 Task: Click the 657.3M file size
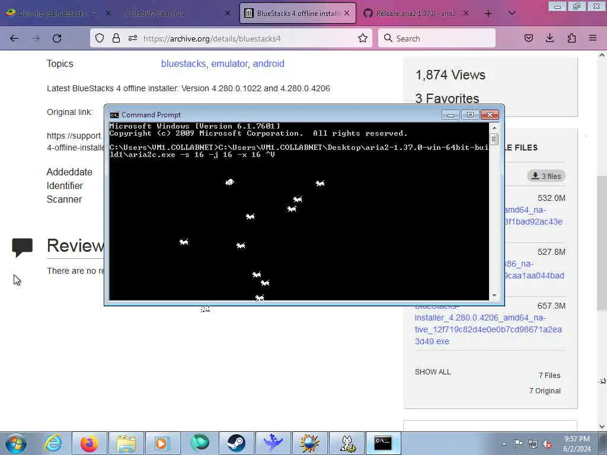click(x=551, y=306)
